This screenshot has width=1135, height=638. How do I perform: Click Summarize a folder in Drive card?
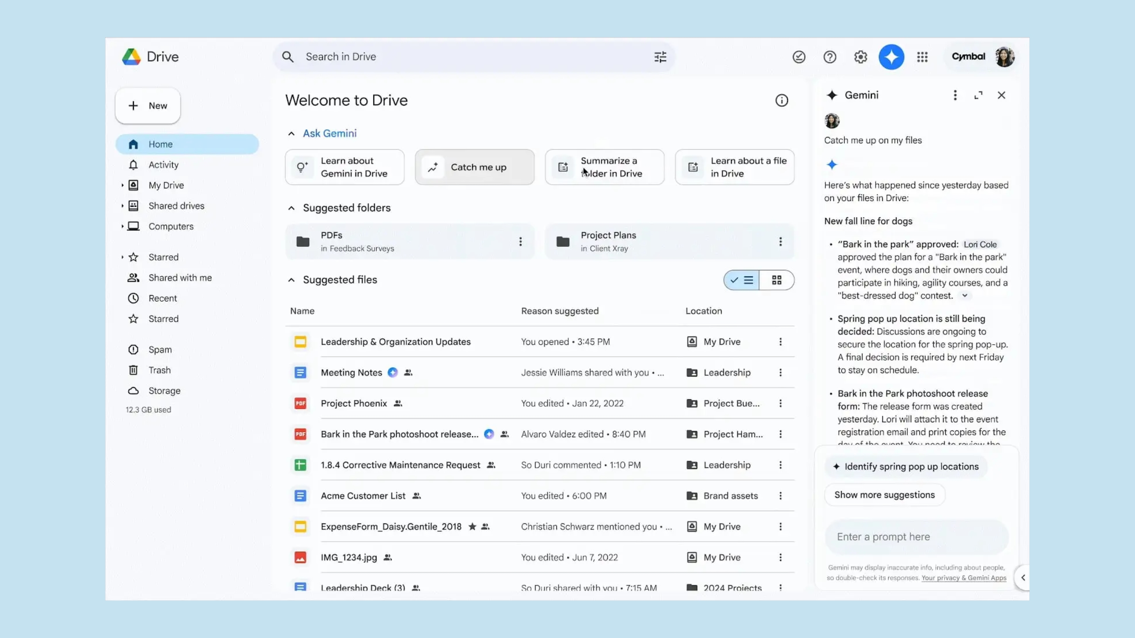coord(605,167)
